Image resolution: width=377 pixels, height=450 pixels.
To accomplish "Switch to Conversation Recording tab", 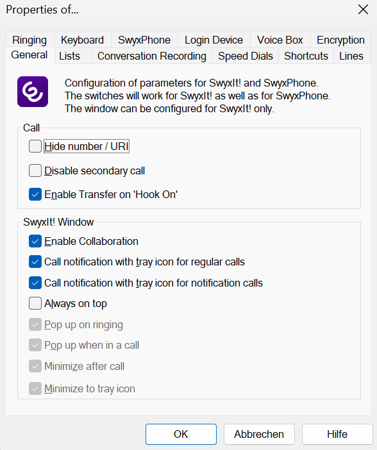I will 152,56.
